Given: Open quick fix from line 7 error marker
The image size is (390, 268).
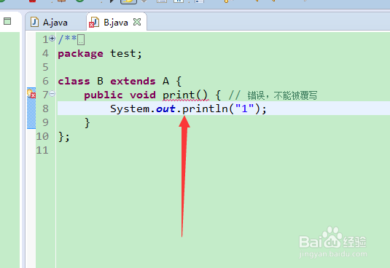Looking at the screenshot, I should tap(31, 94).
